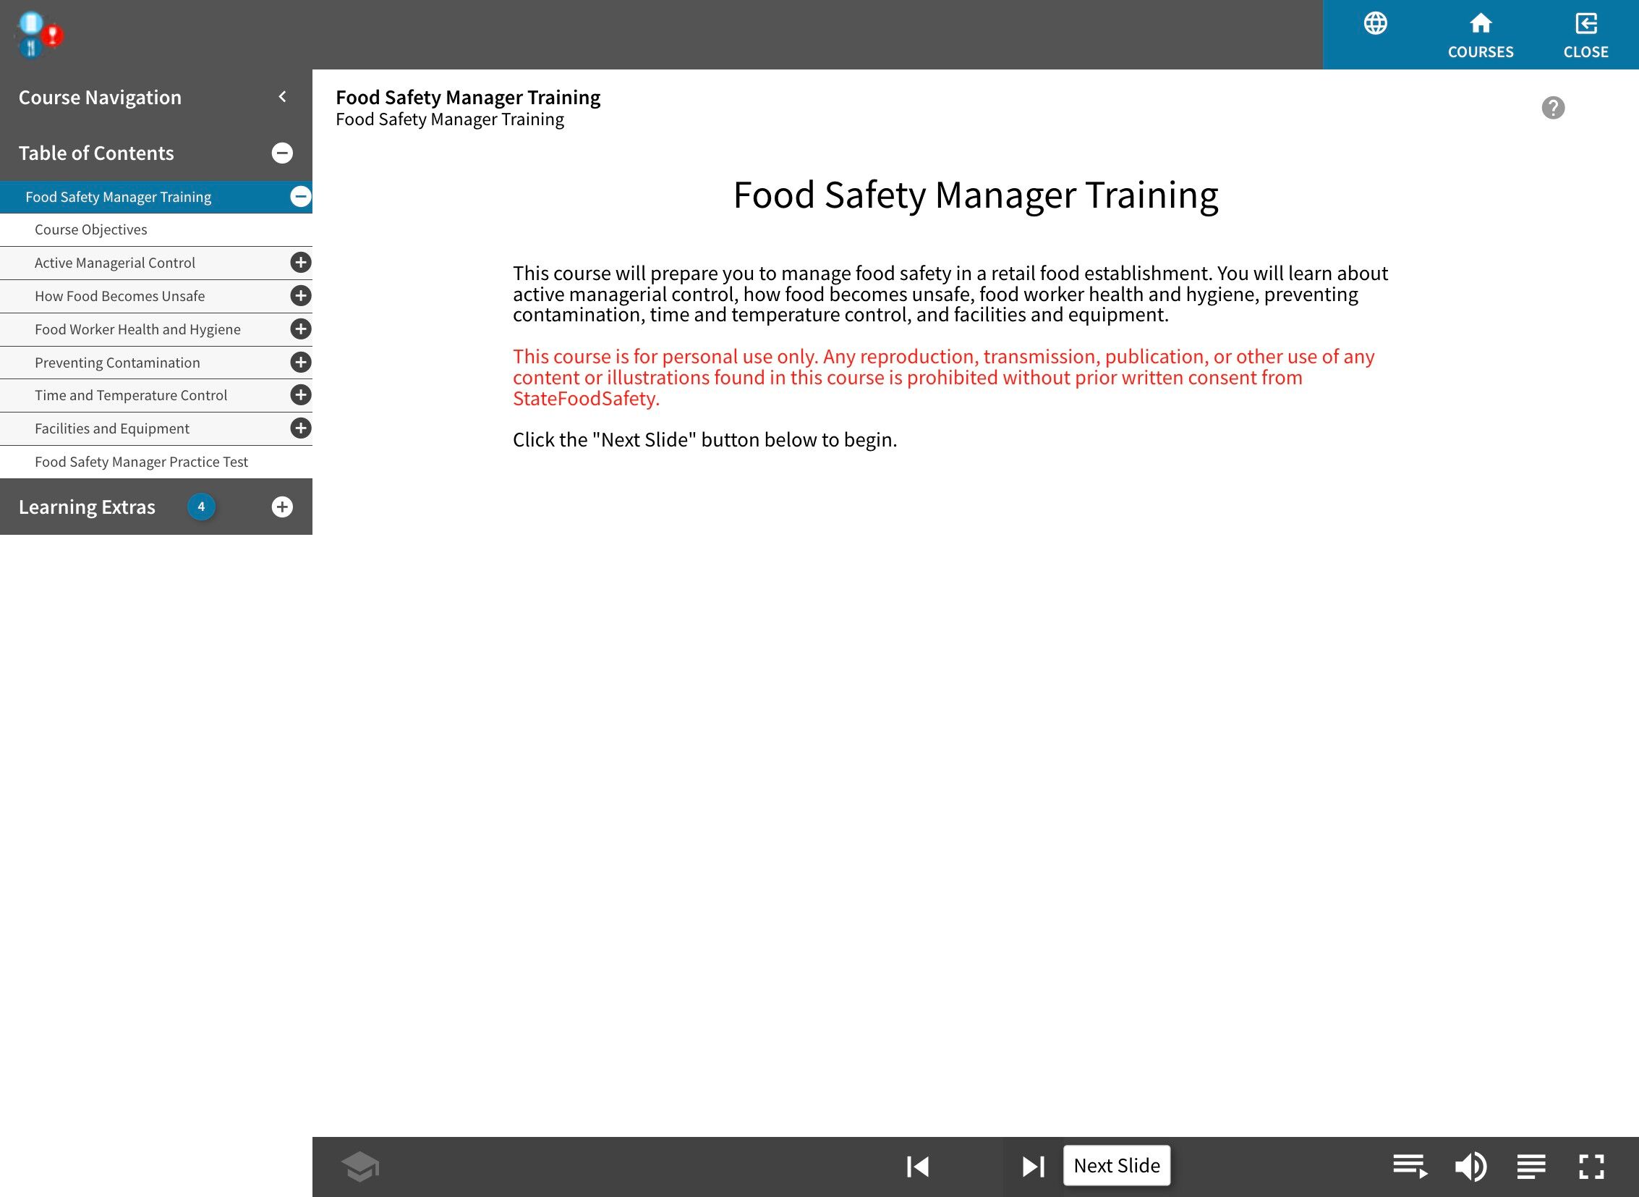Collapse the Table of Contents section

point(283,153)
